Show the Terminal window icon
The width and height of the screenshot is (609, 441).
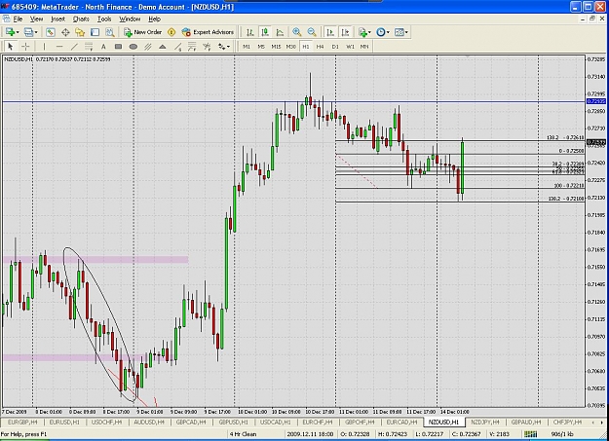tap(95, 32)
